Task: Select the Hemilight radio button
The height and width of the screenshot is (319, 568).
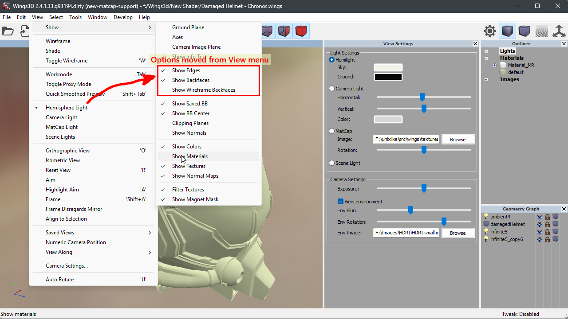Action: coord(331,60)
